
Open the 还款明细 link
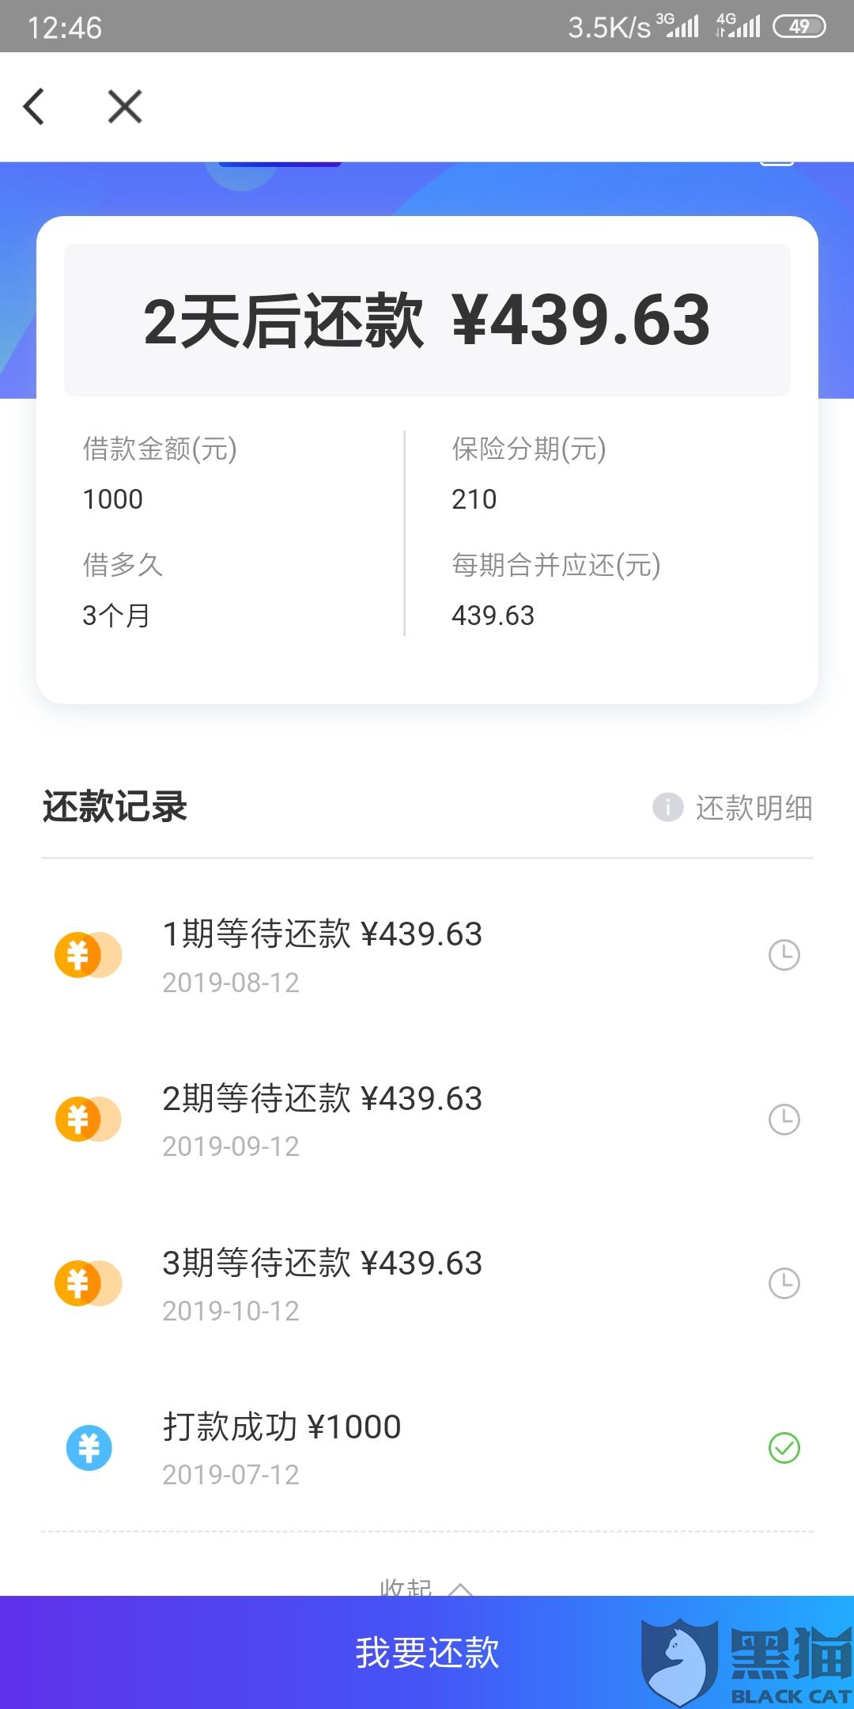point(754,808)
